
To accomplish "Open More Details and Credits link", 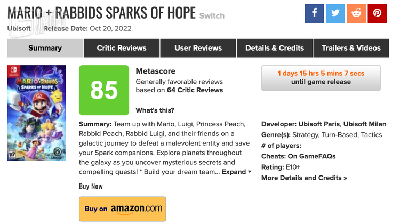I will click(x=304, y=178).
